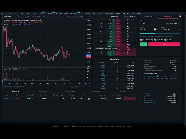
Task: Open Leaderboard footer link
Action: pos(67,126)
